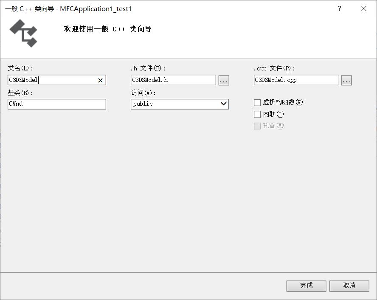
Task: Click the 访问(A) label
Action: (140, 92)
